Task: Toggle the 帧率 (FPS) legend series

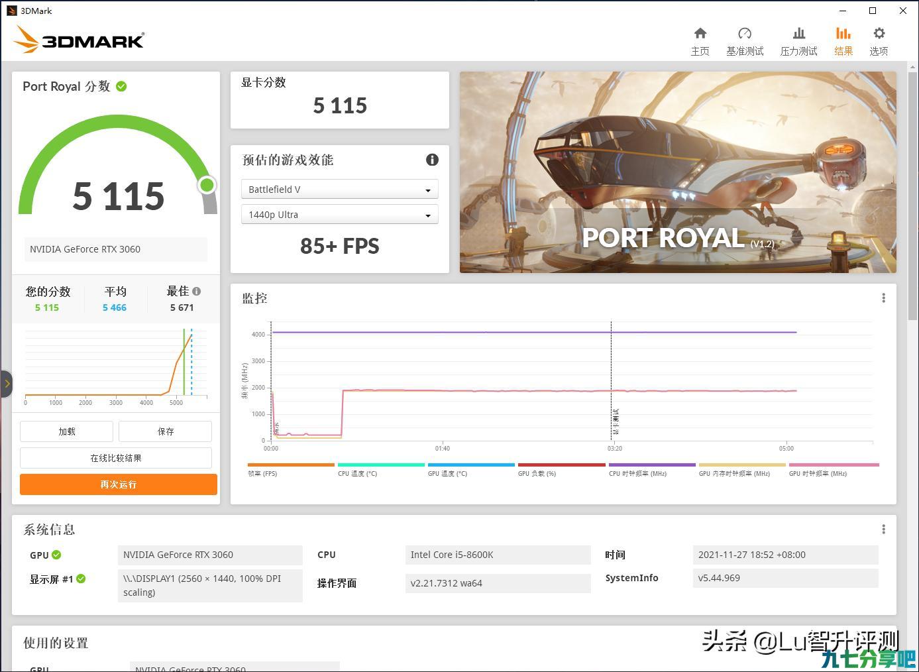Action: (x=290, y=469)
